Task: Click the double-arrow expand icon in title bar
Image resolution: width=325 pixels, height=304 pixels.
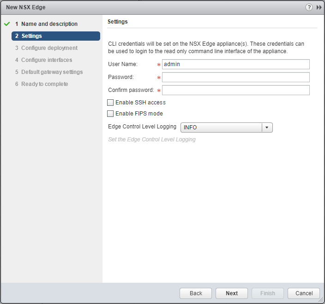Action: tap(319, 7)
